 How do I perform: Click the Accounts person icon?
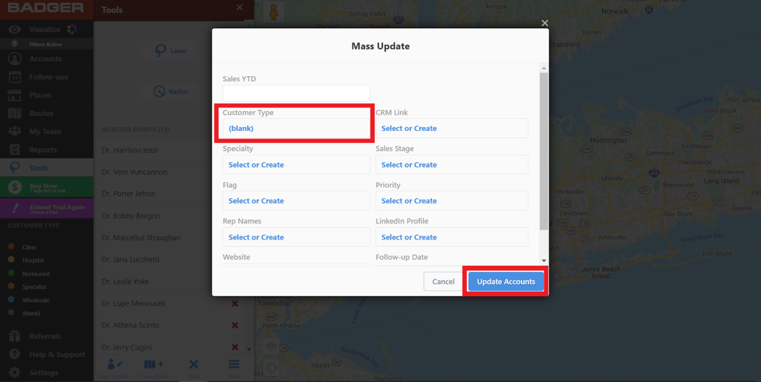pos(14,58)
